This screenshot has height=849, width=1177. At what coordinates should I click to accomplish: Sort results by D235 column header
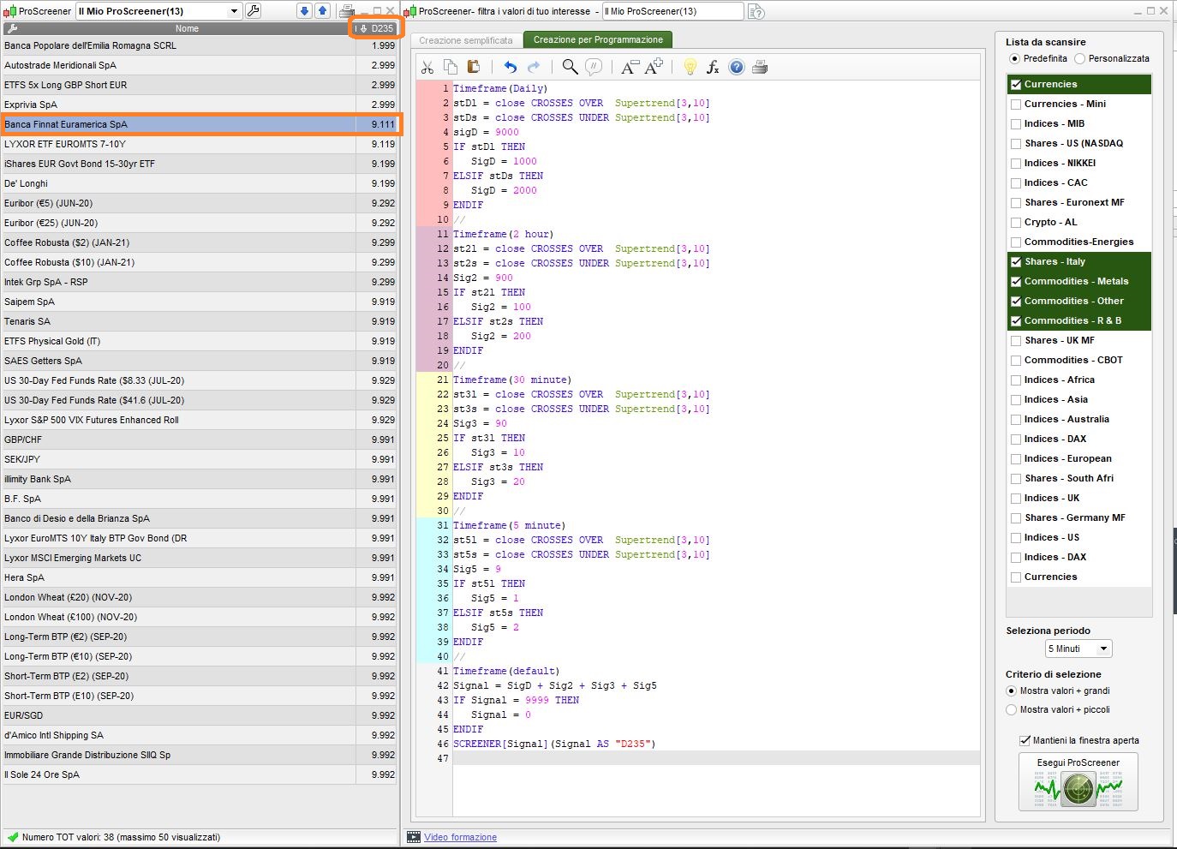coord(377,28)
